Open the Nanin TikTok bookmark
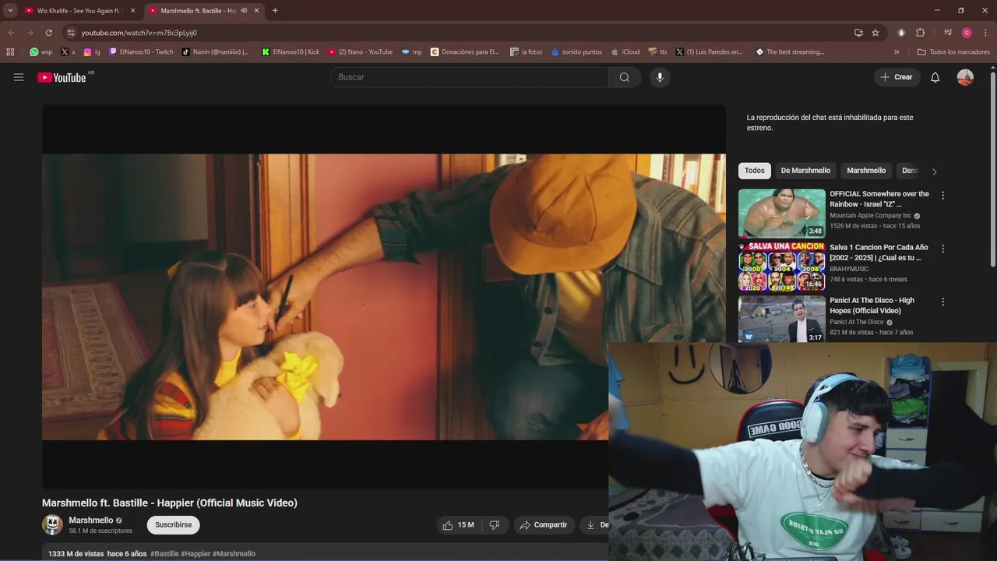The width and height of the screenshot is (997, 561). point(216,52)
